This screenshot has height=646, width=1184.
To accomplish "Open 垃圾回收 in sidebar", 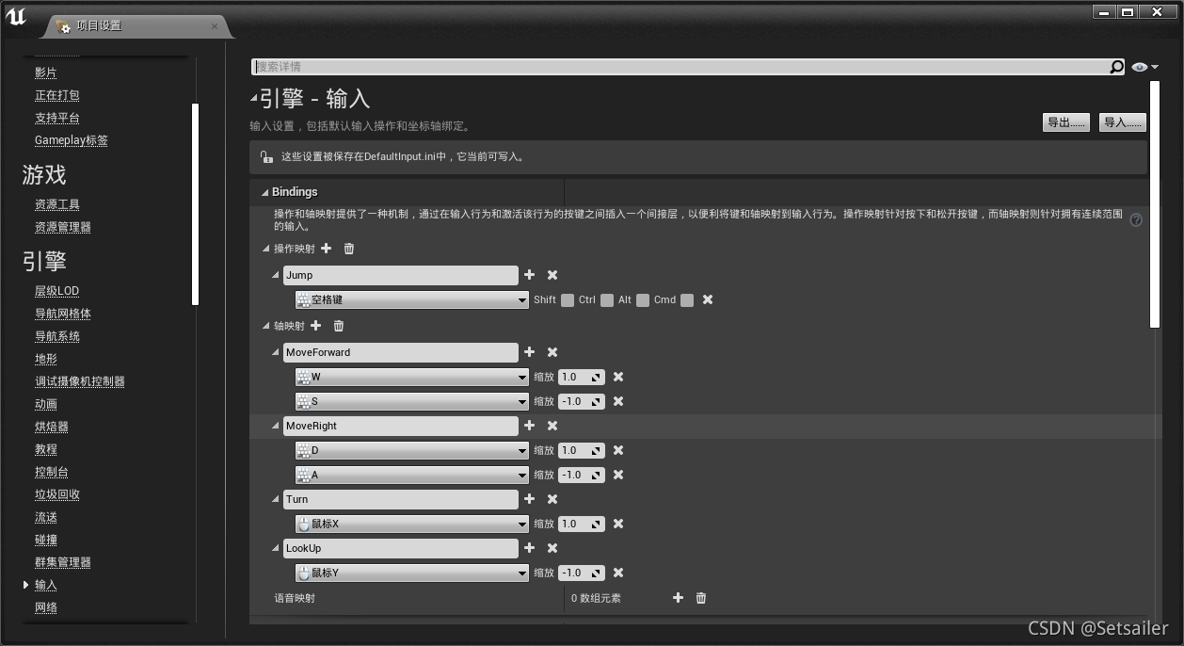I will [x=57, y=494].
